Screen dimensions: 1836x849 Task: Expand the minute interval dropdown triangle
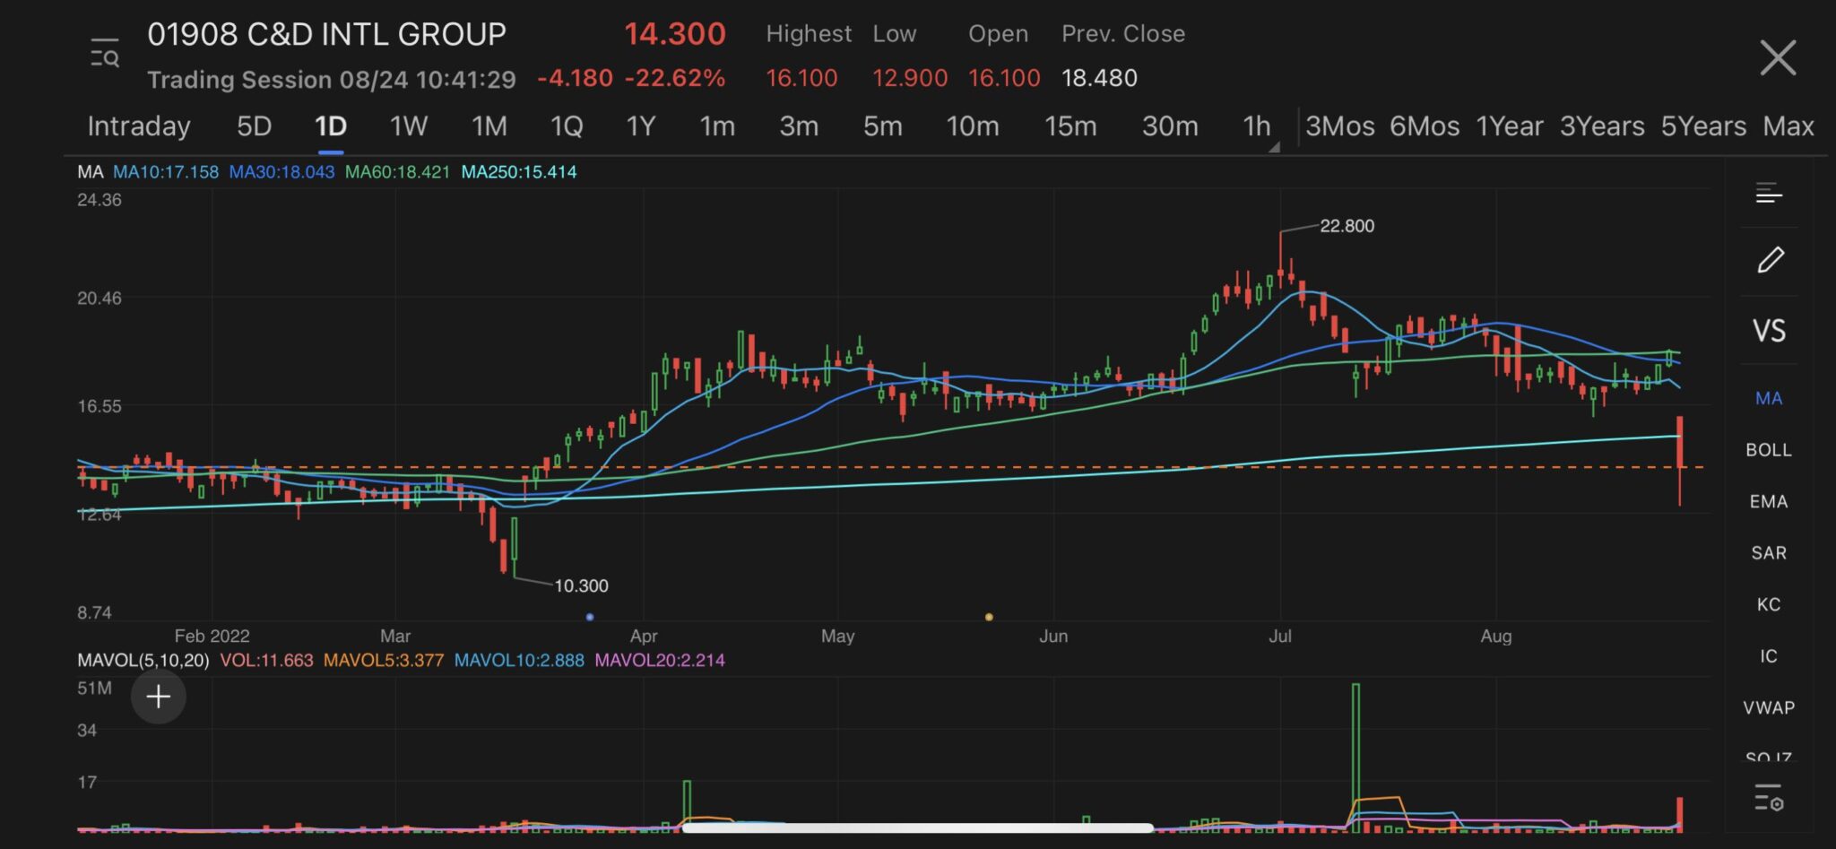(x=1273, y=146)
